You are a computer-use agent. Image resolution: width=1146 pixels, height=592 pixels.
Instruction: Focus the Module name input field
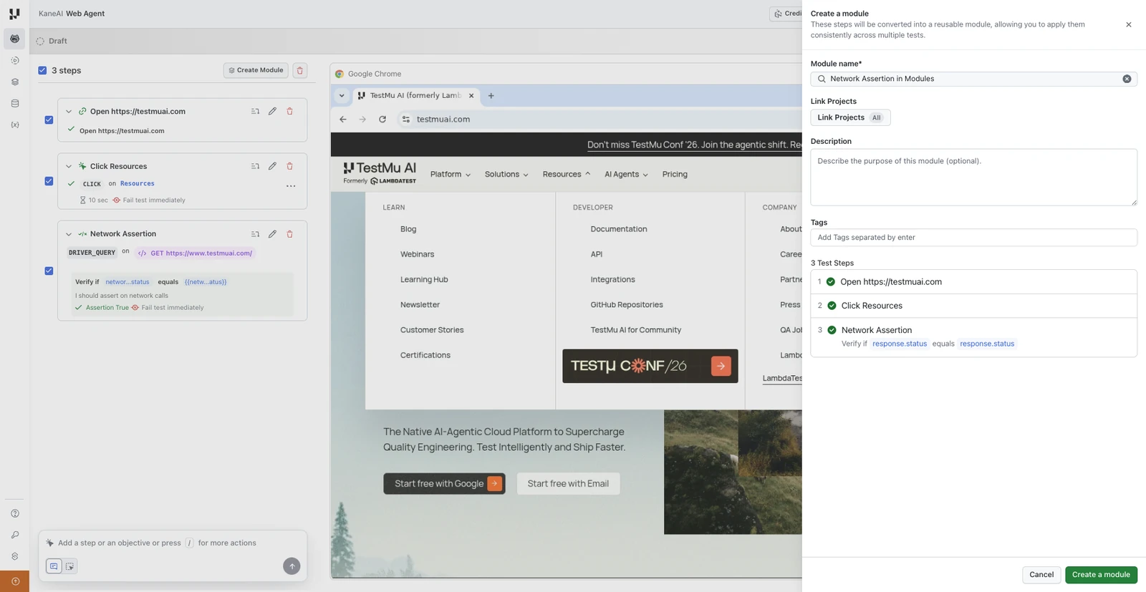click(x=973, y=79)
